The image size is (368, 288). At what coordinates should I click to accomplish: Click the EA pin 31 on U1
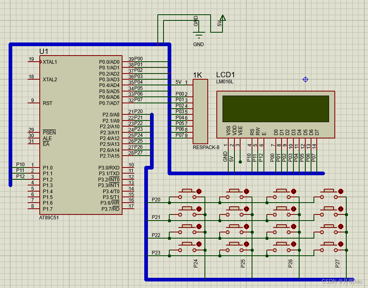point(34,144)
